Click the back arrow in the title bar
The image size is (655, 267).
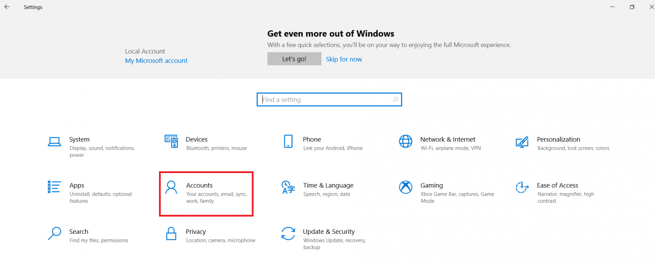tap(6, 7)
